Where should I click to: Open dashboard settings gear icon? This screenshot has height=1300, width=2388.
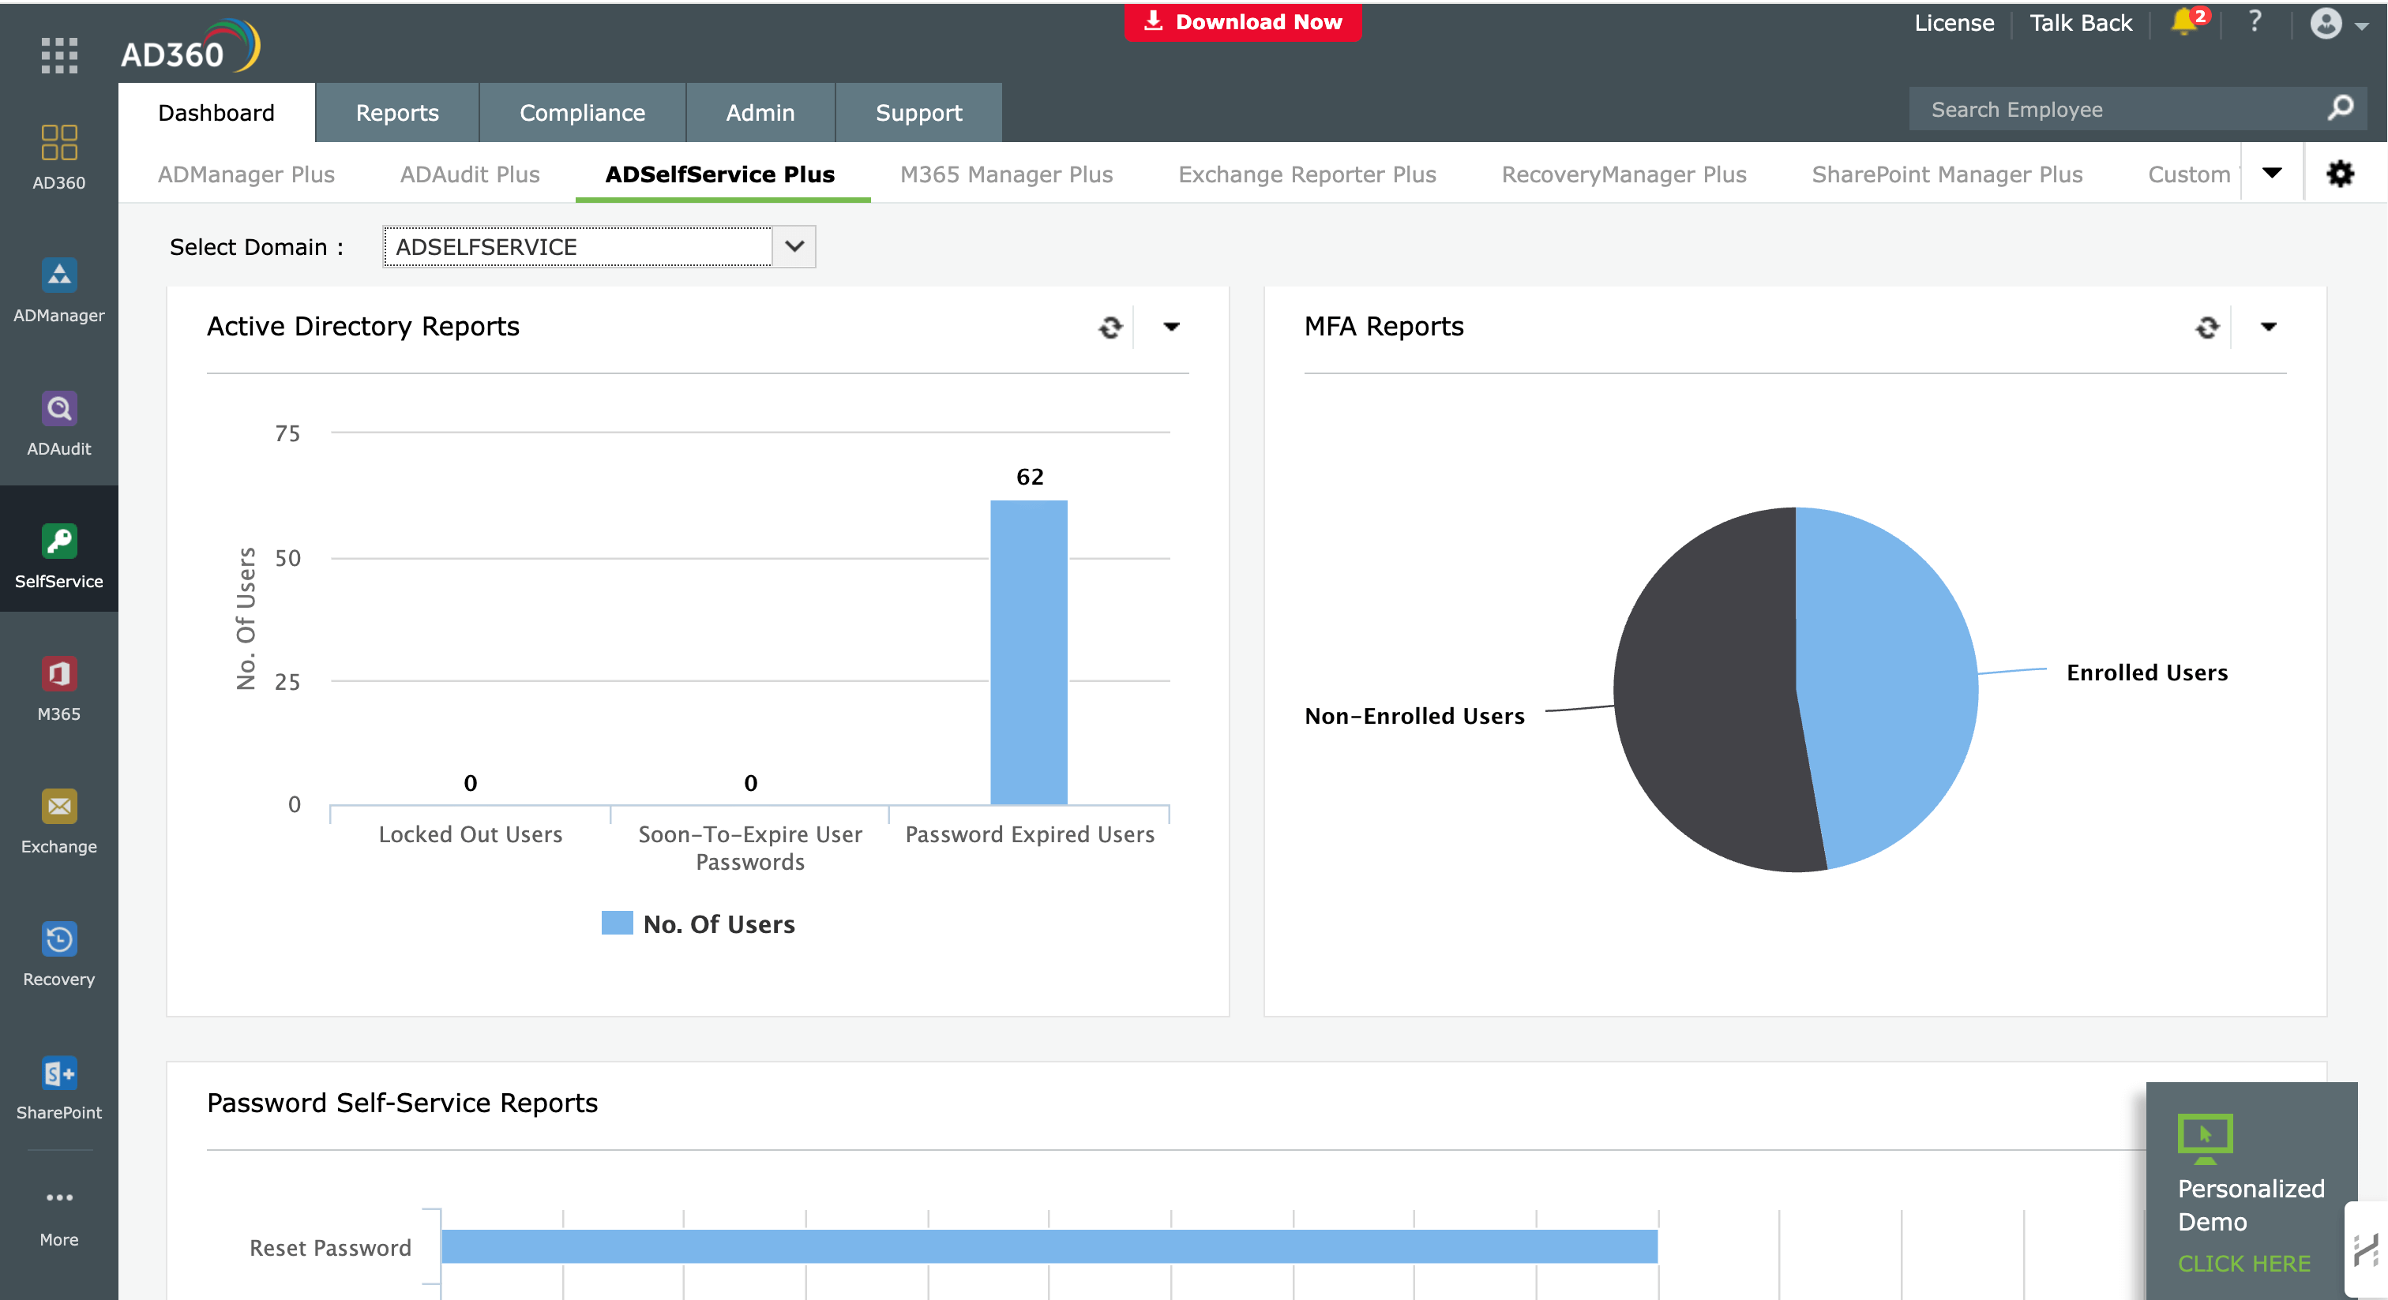(x=2340, y=174)
